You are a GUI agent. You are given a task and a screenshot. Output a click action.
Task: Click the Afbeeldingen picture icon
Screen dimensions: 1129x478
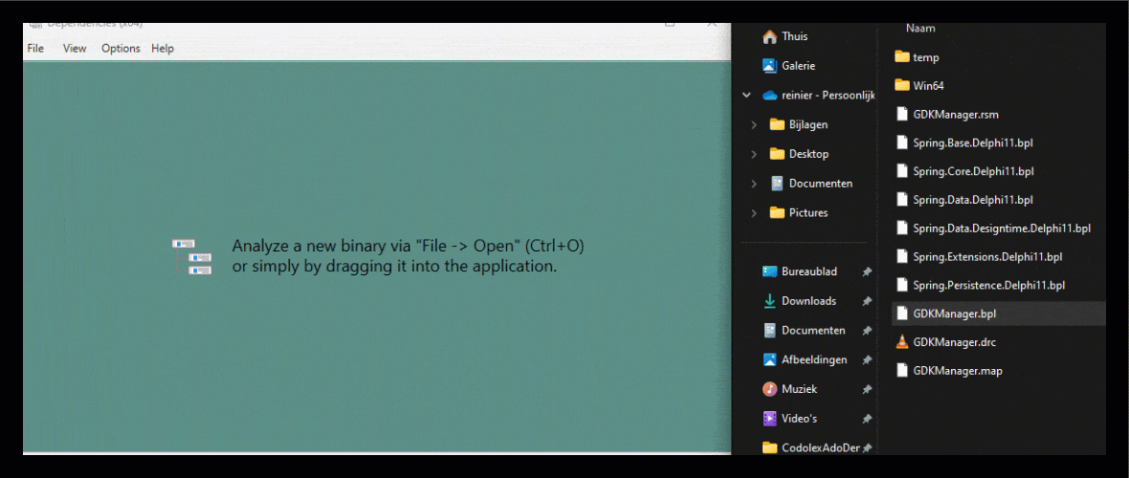(769, 359)
